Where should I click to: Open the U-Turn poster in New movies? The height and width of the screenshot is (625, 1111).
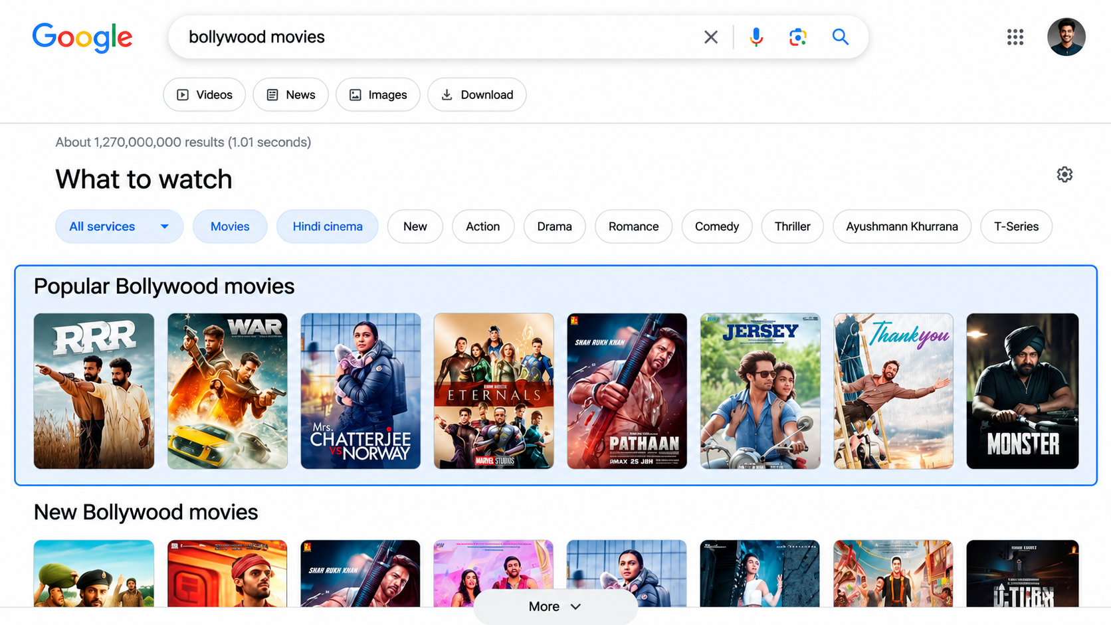(1023, 573)
